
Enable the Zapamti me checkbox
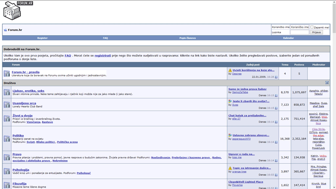312,27
